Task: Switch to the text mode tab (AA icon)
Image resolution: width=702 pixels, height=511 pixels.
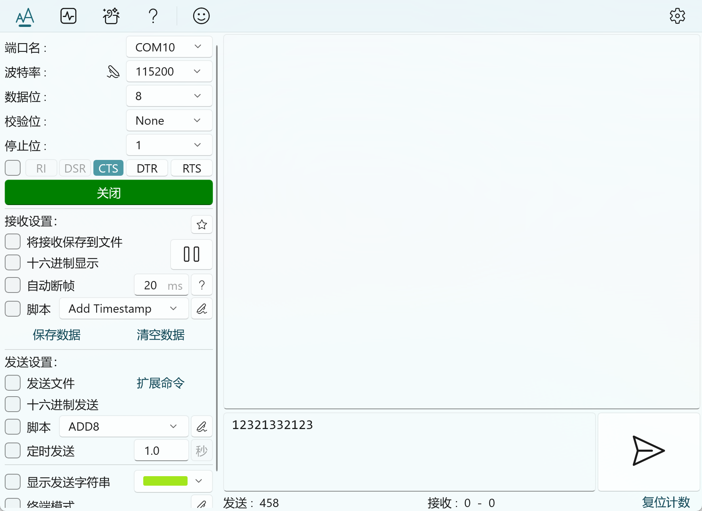Action: tap(25, 17)
